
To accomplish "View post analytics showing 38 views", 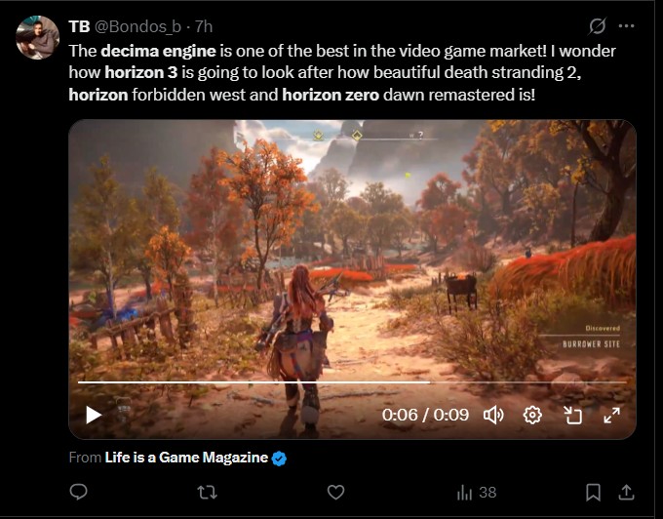I will (x=477, y=493).
